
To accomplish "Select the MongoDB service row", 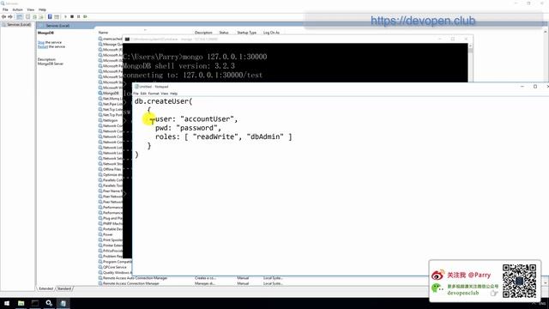I will coord(111,94).
